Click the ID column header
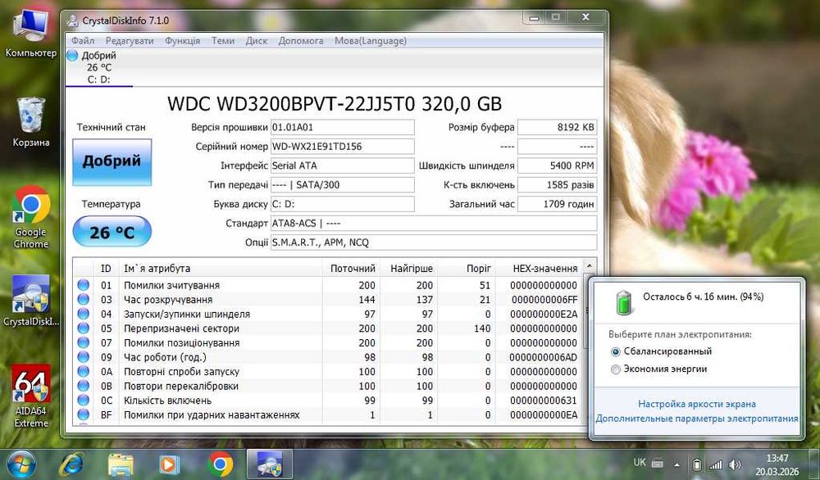This screenshot has height=480, width=820. [106, 269]
